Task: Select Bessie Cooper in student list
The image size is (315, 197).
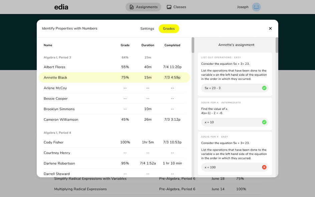Action: (x=56, y=98)
